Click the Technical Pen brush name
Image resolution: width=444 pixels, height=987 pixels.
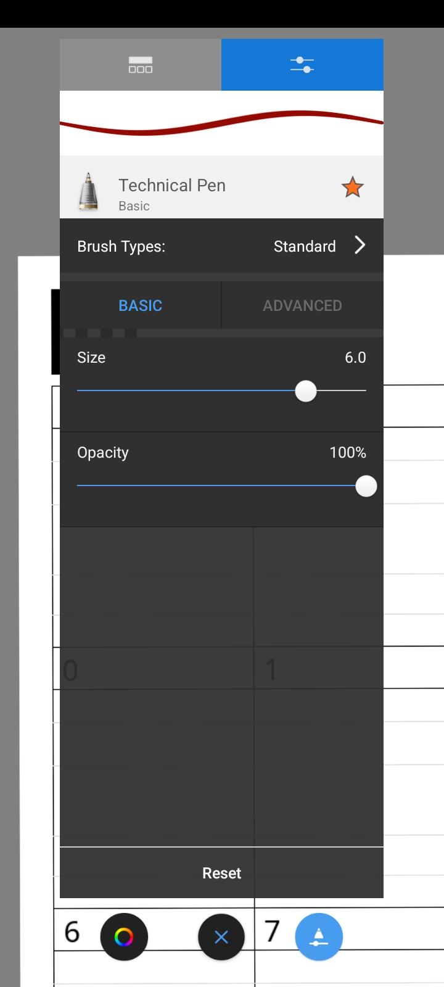(172, 185)
